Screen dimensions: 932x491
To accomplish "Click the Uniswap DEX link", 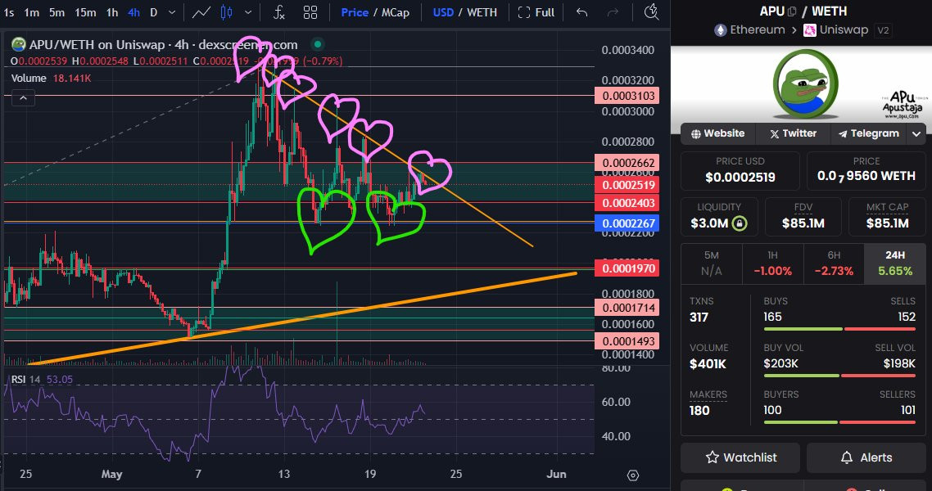I will pyautogui.click(x=835, y=29).
